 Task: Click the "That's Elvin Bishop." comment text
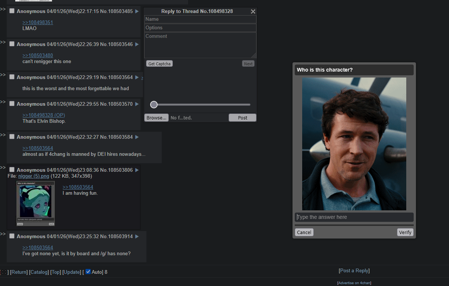(x=44, y=121)
